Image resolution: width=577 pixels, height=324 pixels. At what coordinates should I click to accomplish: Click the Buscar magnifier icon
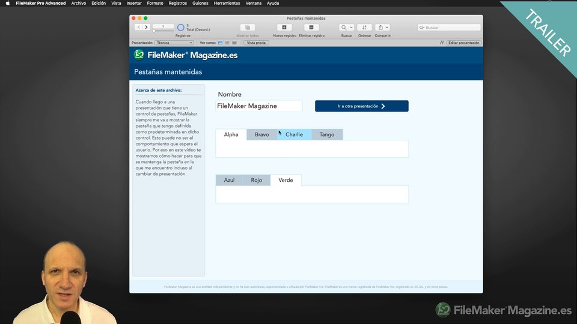pos(344,28)
